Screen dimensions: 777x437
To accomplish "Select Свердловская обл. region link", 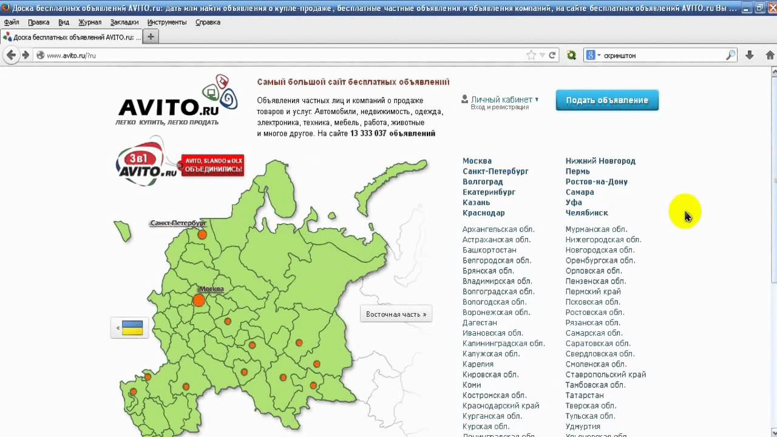I will (600, 353).
